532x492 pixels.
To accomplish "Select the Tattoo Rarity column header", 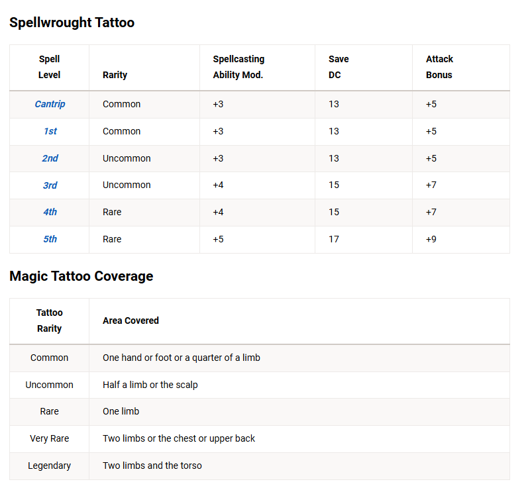I will tap(50, 320).
